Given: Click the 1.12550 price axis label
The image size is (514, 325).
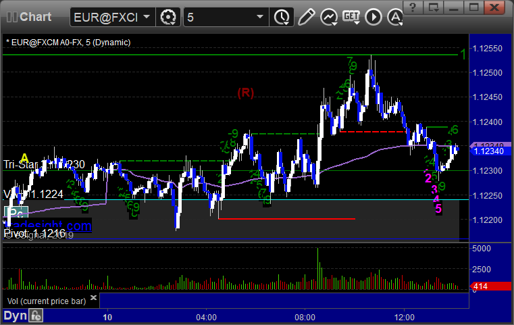Looking at the screenshot, I should click(487, 49).
